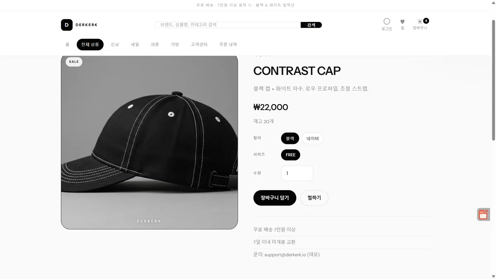Select the FREE size option
Image resolution: width=496 pixels, height=279 pixels.
coord(291,155)
